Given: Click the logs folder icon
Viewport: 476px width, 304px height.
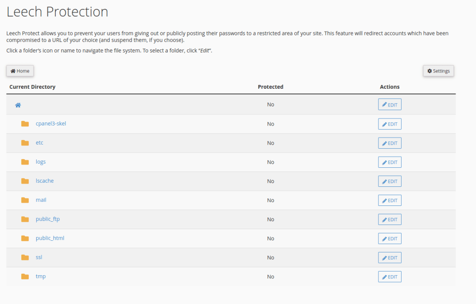Looking at the screenshot, I should tap(25, 162).
